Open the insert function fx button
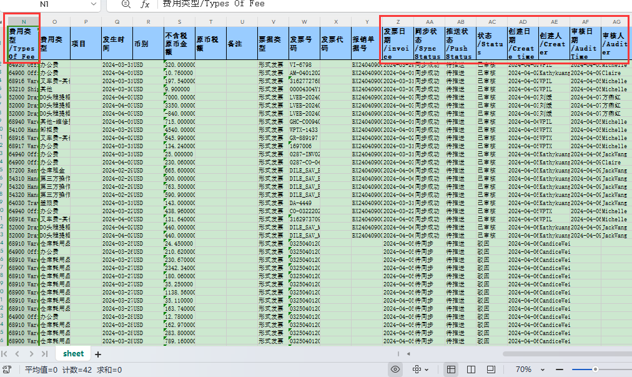 [145, 4]
